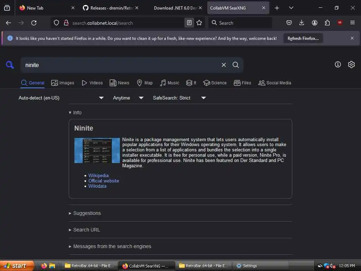Switch to Download .NET 6.0 tab
Screen dimensions: 361x271
(x=175, y=8)
